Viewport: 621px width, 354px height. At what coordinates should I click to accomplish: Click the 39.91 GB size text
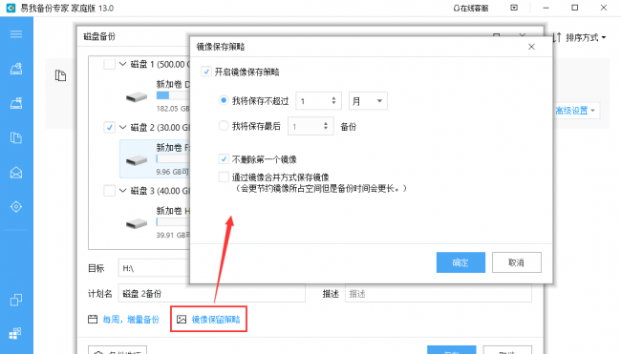point(173,235)
